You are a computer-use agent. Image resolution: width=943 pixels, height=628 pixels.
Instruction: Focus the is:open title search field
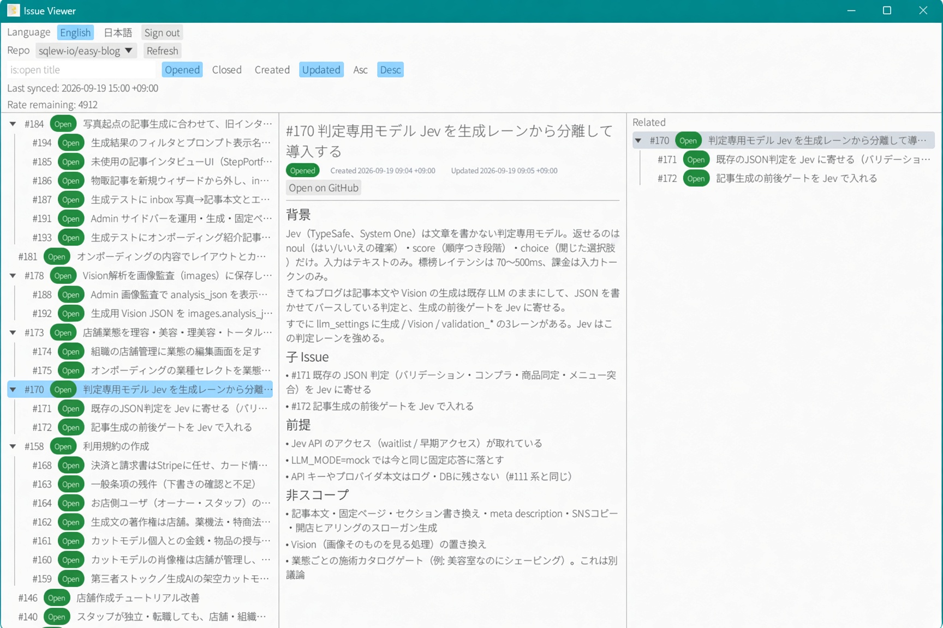coord(82,70)
